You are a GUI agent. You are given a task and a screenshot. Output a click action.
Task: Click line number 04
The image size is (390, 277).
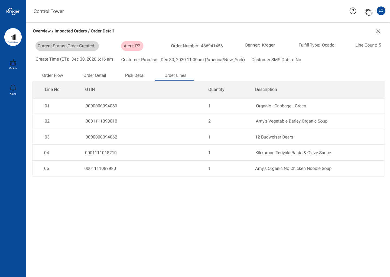pos(47,153)
